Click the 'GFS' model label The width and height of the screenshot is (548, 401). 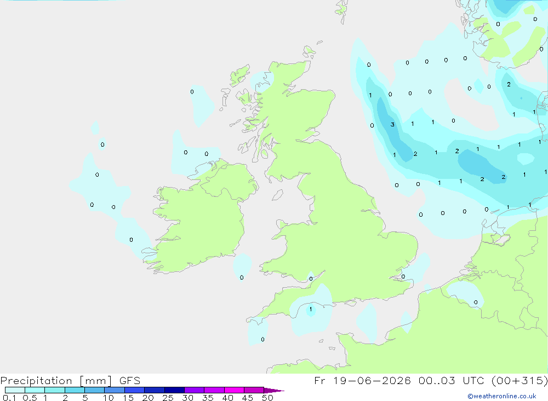130,381
